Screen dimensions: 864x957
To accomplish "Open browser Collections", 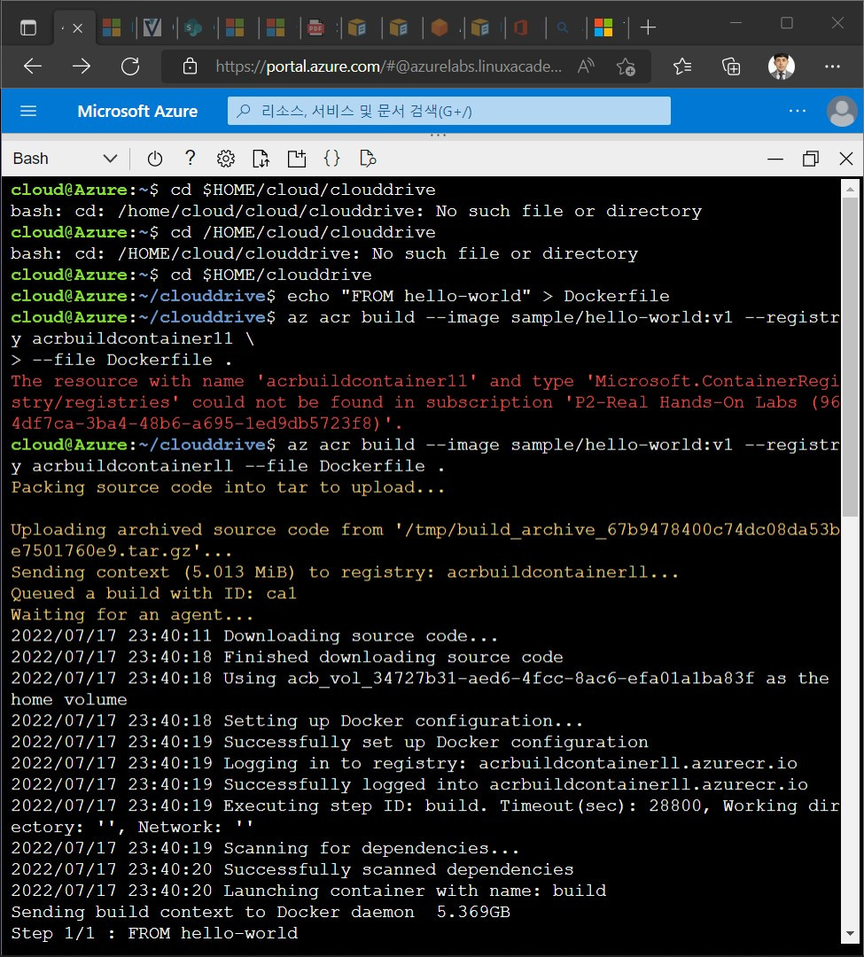I will click(731, 66).
